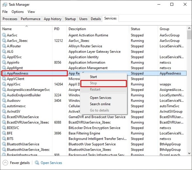The width and height of the screenshot is (192, 170).
Task: Open the File menu
Action: coord(5,12)
